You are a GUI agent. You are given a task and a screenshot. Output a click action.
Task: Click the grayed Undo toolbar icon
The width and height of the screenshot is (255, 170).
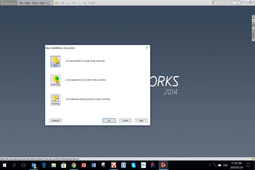(x=74, y=3)
